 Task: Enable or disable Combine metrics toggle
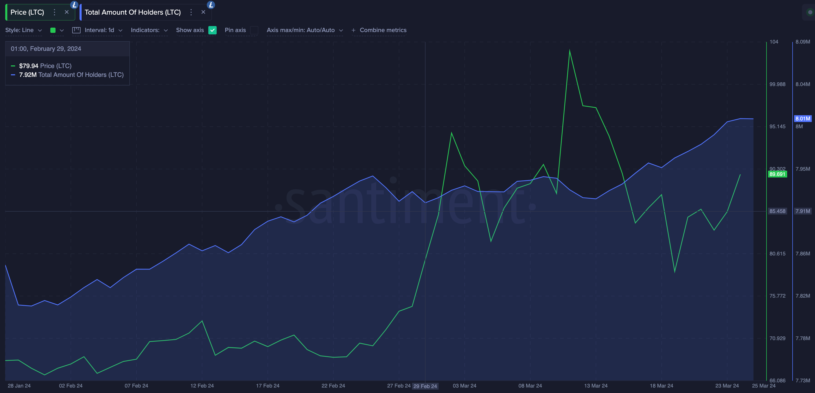point(378,30)
